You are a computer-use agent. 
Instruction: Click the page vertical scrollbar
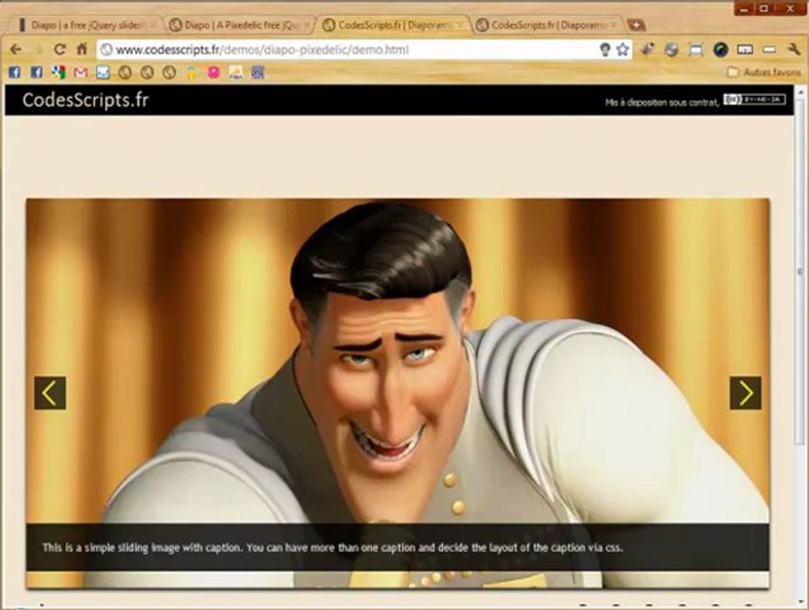pyautogui.click(x=801, y=271)
